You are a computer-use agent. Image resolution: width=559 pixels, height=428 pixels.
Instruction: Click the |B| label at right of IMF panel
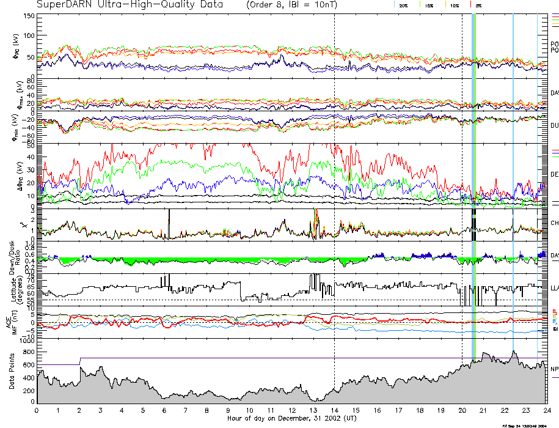pos(554,329)
